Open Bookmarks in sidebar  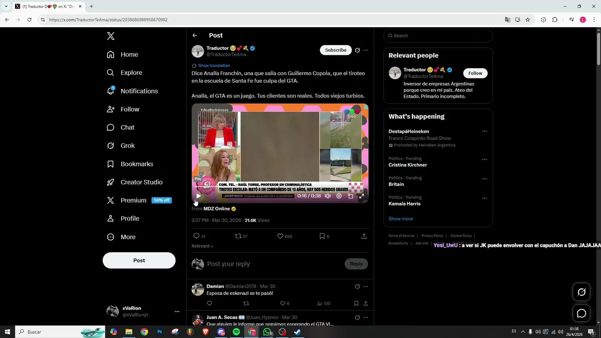(130, 164)
